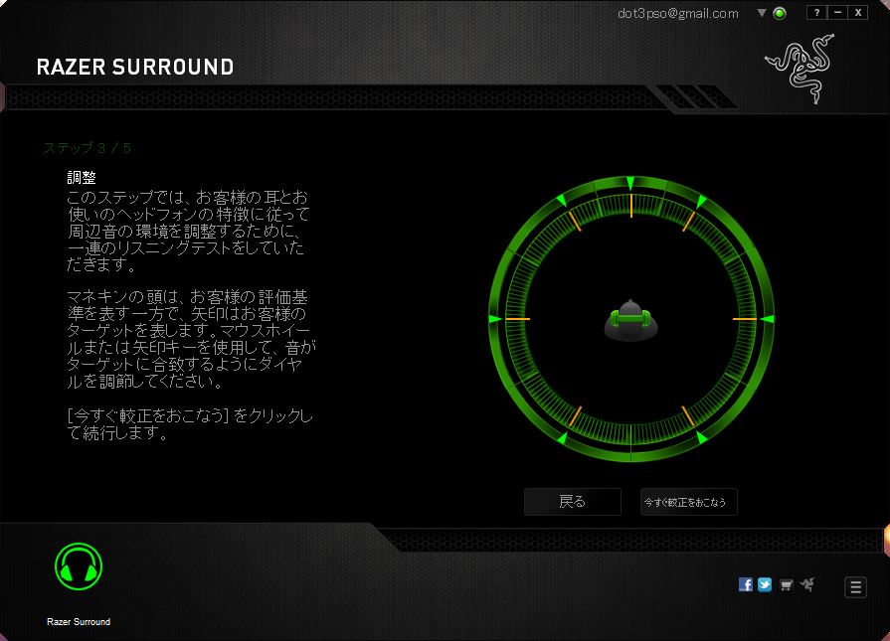
Task: Click the help question mark button
Action: [816, 13]
